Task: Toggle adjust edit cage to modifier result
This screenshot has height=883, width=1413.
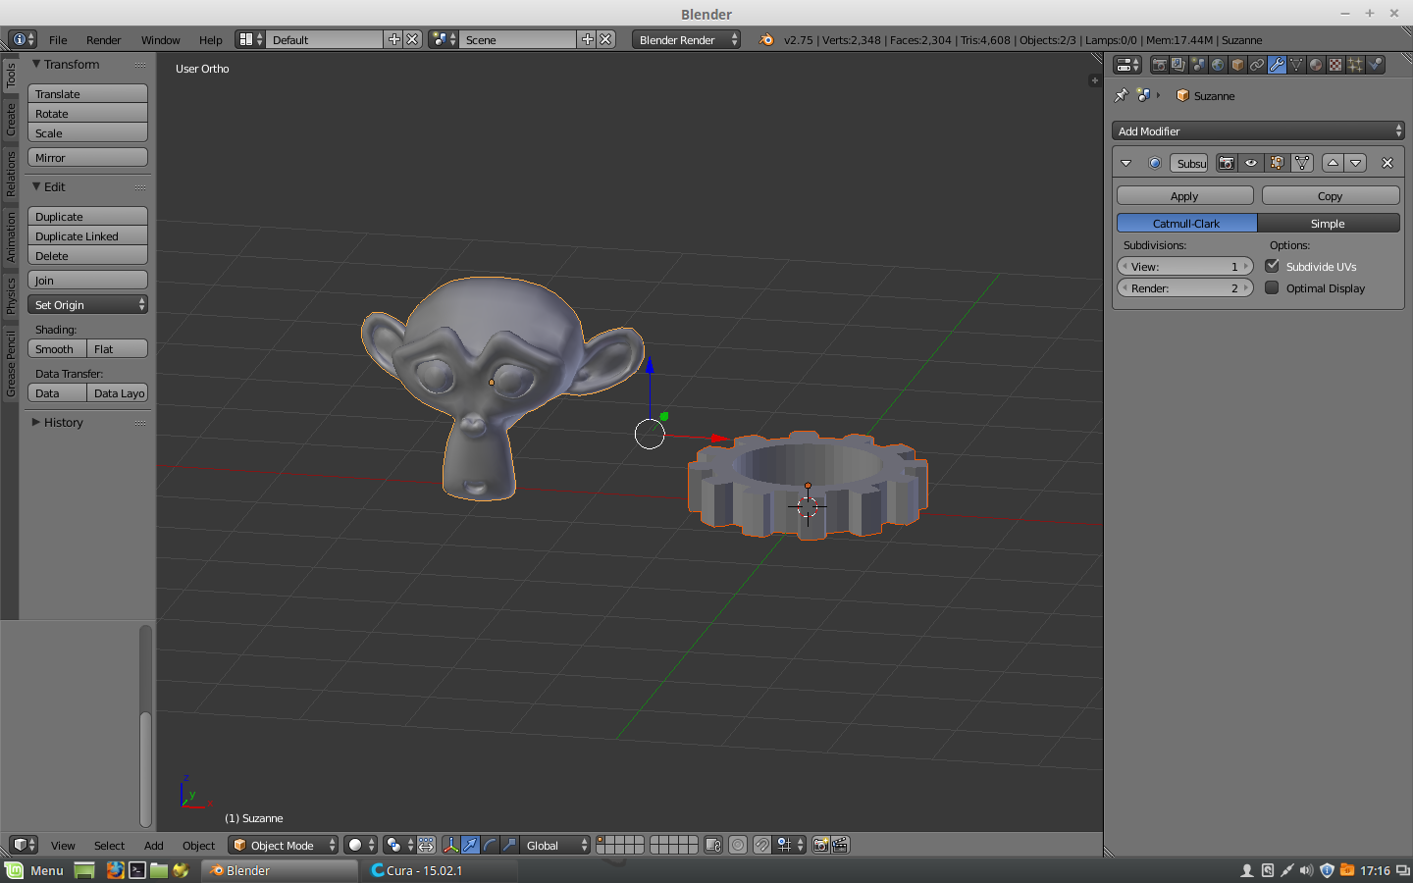Action: pyautogui.click(x=1302, y=163)
